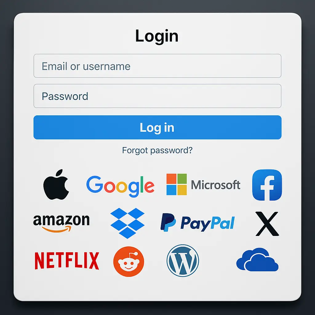The image size is (315, 315).
Task: Click the four-color Microsoft squares
Action: (177, 185)
